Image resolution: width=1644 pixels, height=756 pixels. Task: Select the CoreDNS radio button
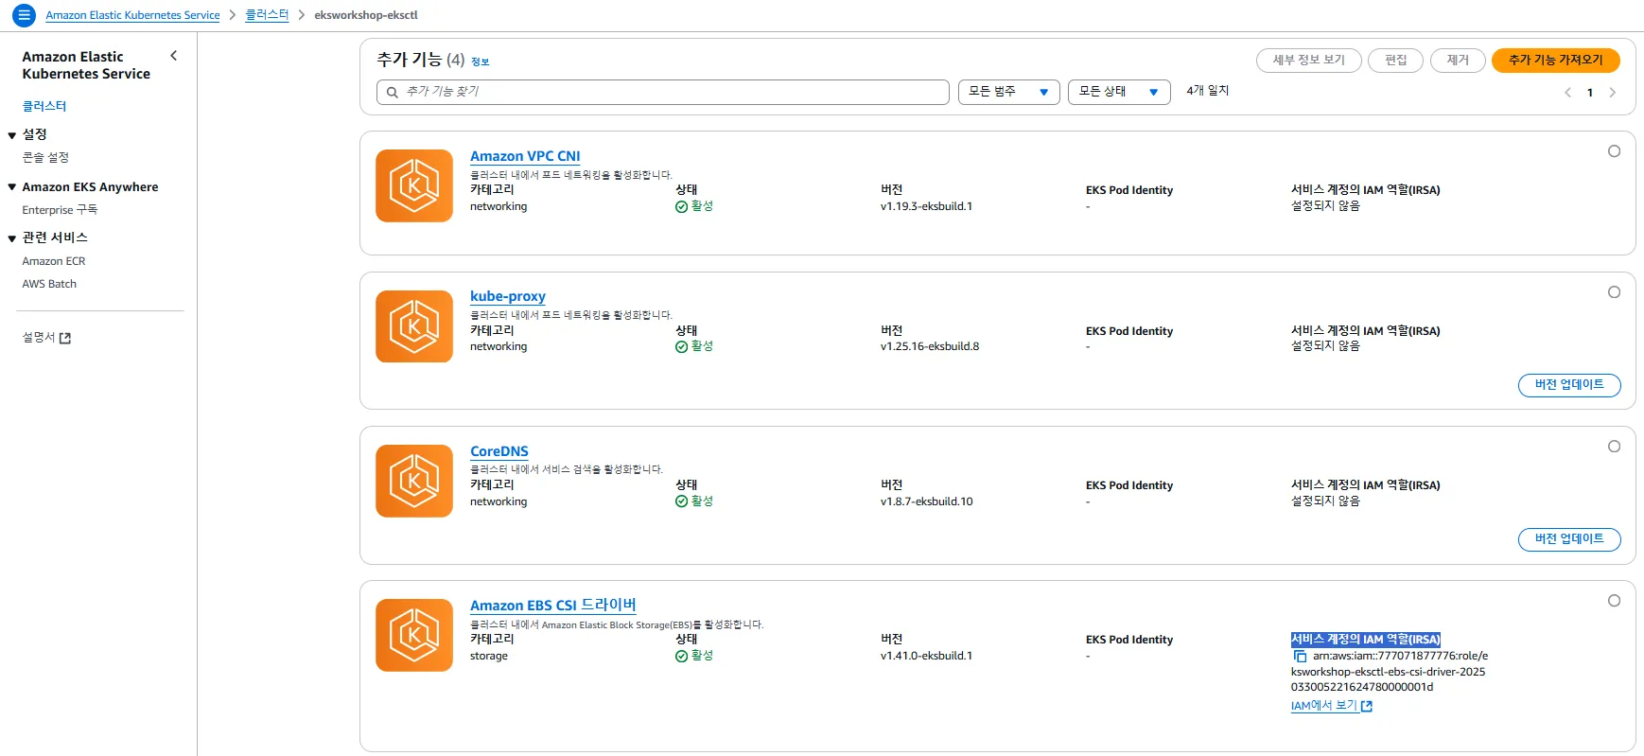point(1614,447)
